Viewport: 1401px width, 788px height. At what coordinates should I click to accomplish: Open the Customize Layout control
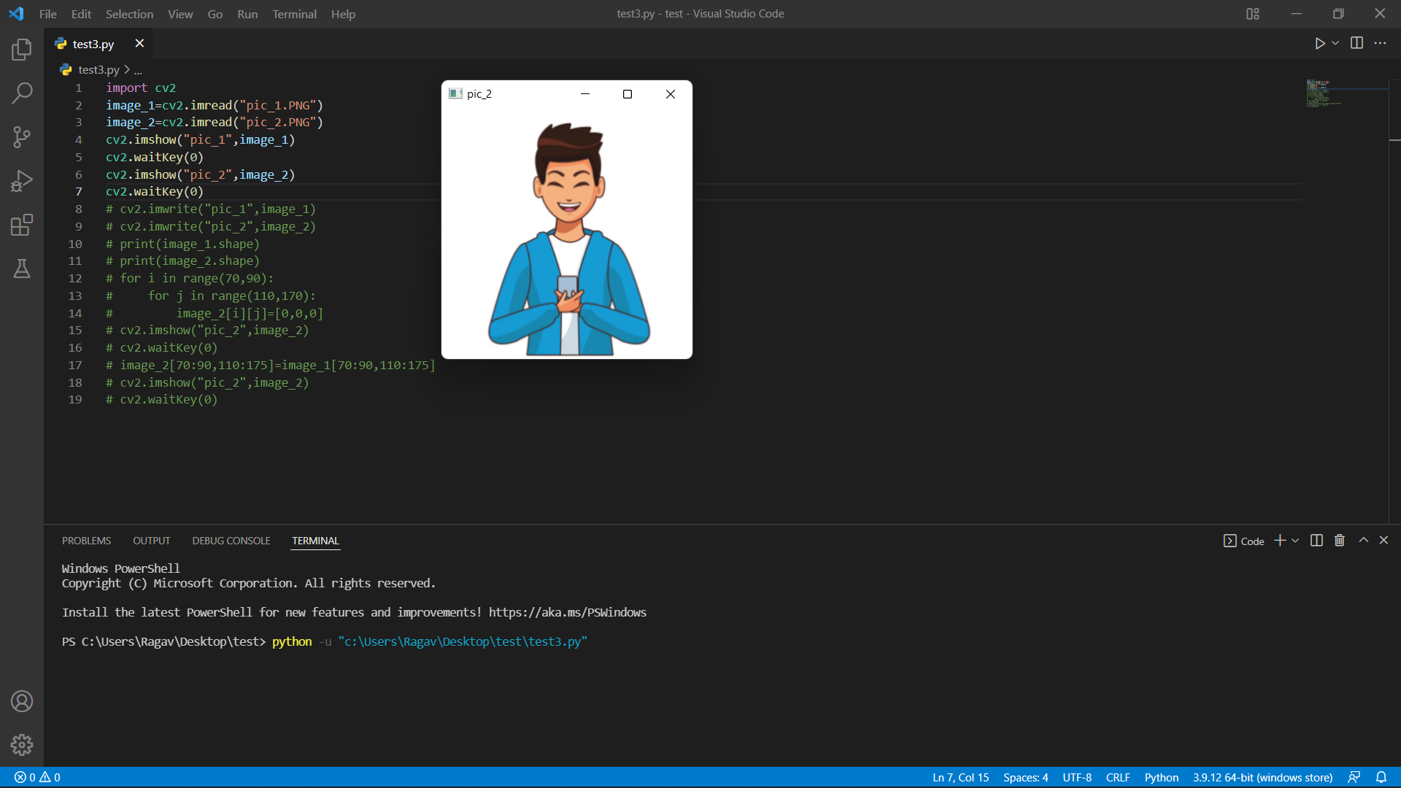[1253, 14]
